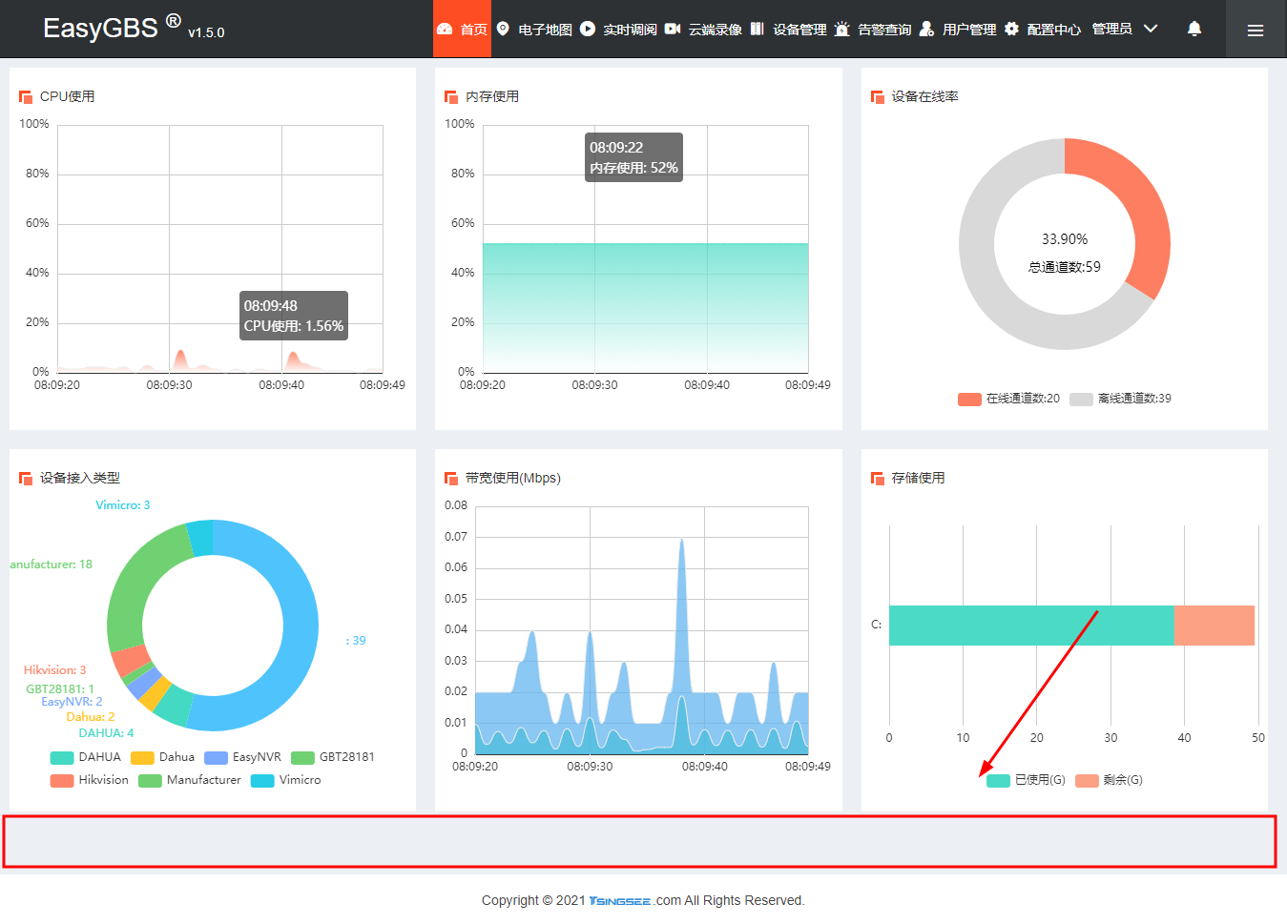This screenshot has width=1287, height=924.
Task: Open 配置中心 via its gear icon
Action: 1011,29
